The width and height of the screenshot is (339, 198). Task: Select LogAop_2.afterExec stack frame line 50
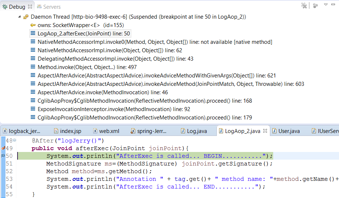tap(84, 34)
